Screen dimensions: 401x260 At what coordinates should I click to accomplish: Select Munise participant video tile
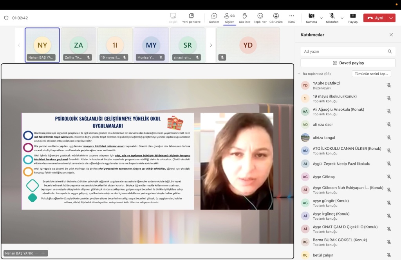151,45
